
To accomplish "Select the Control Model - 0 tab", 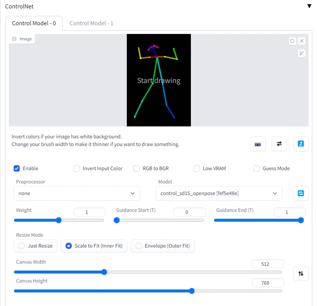I will [x=34, y=23].
